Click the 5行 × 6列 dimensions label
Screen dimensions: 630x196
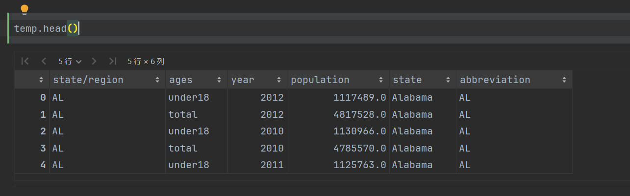pyautogui.click(x=146, y=61)
